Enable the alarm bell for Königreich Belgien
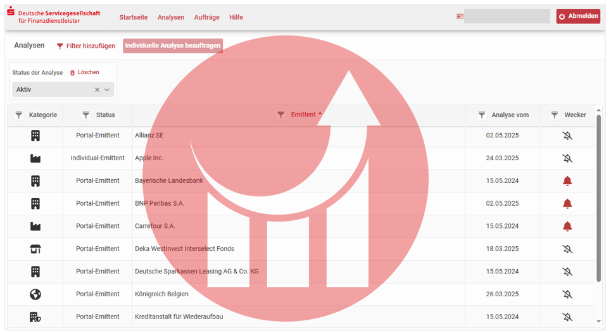The image size is (611, 333). (567, 294)
